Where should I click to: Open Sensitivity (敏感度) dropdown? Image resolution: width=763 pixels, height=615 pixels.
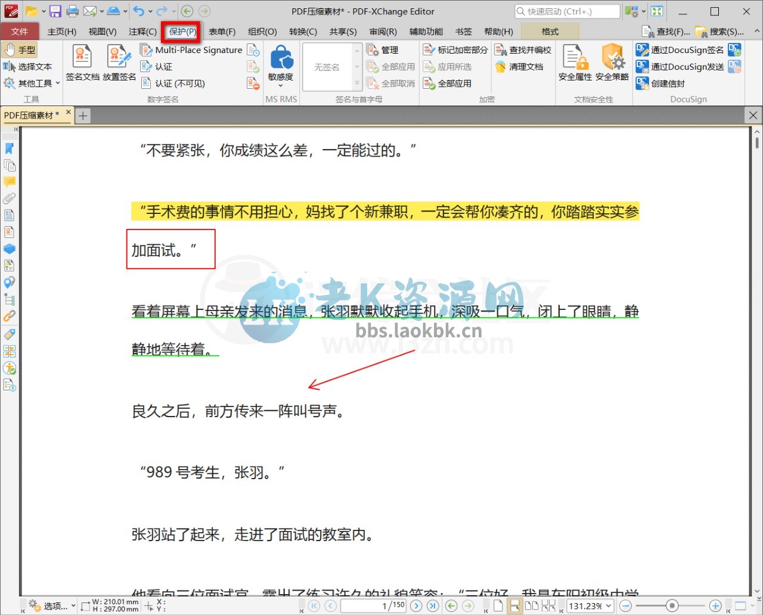[x=281, y=67]
